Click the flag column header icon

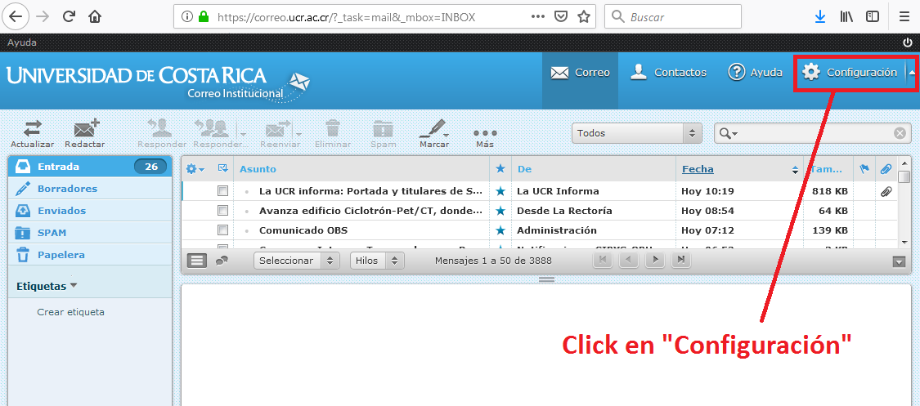point(864,169)
